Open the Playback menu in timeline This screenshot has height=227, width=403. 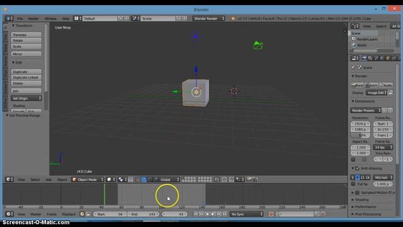tap(69, 214)
